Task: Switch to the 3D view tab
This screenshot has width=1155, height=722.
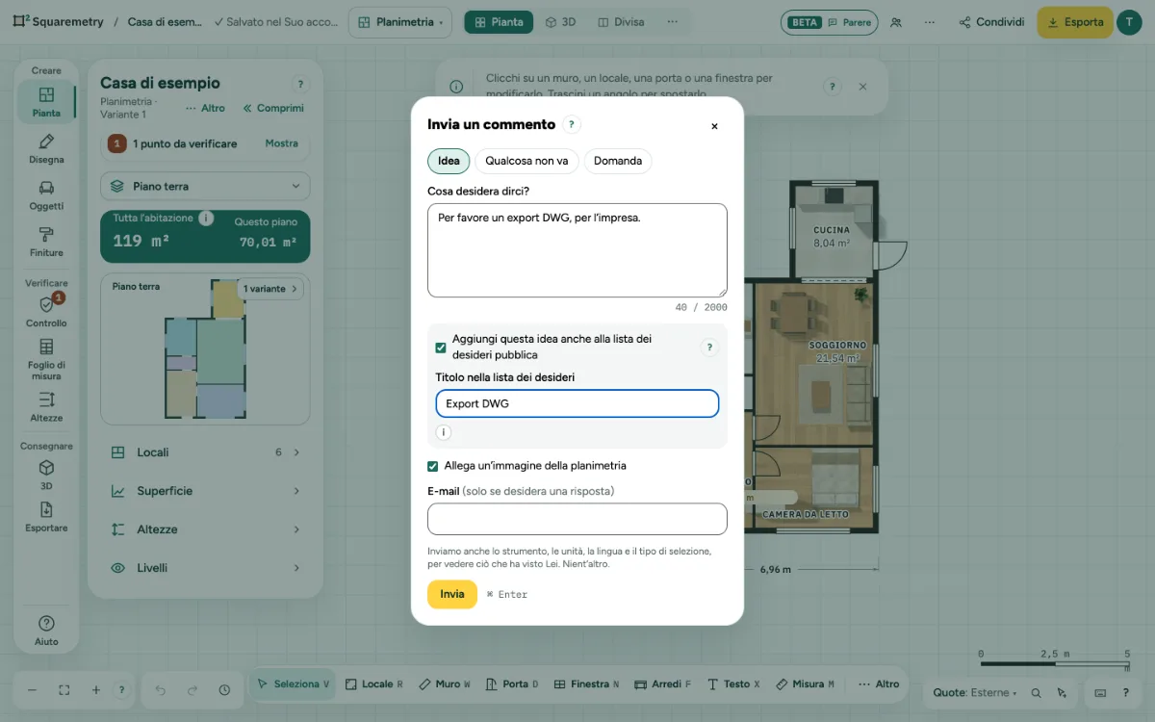Action: [x=560, y=21]
